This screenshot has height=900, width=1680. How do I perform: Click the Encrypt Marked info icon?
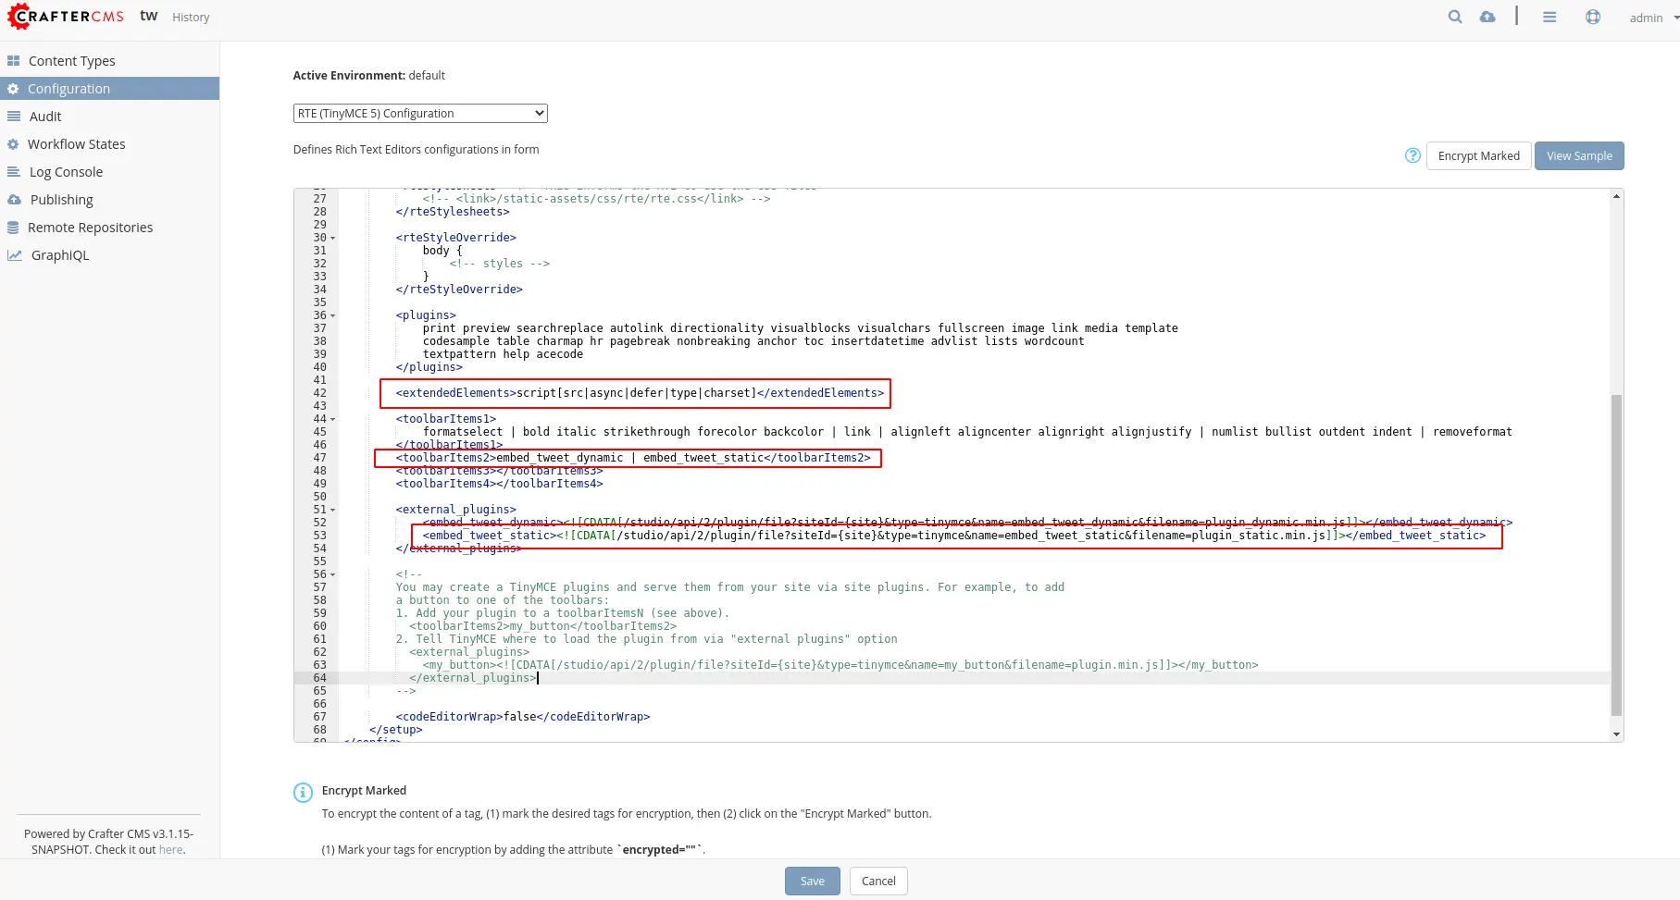point(303,792)
